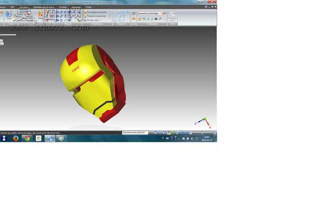Click the square fit-view icon left of style box
The height and width of the screenshot is (215, 323).
click(x=134, y=13)
